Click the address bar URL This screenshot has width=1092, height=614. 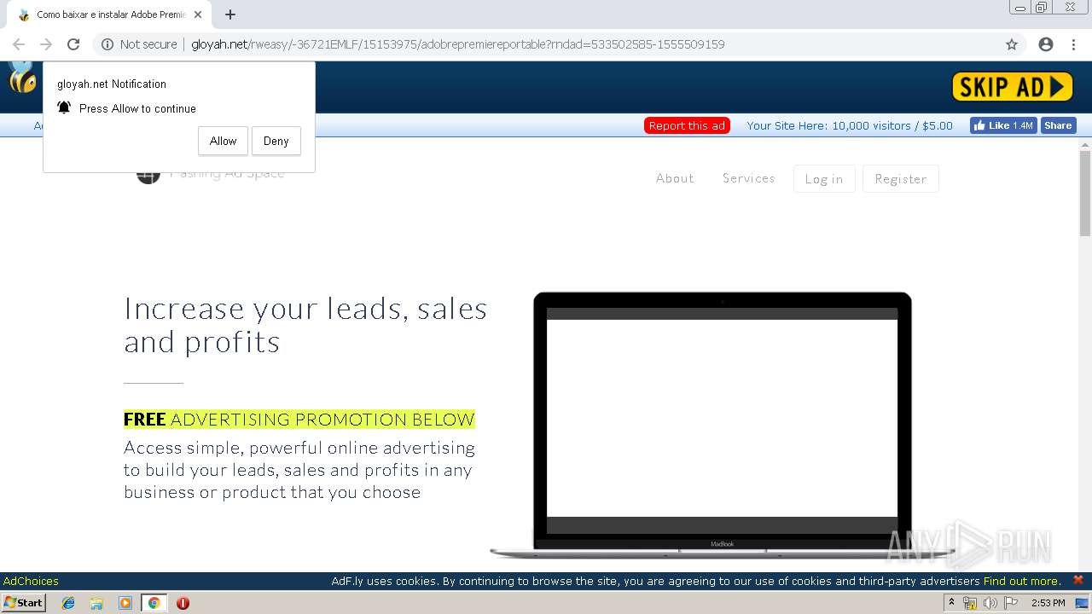458,44
